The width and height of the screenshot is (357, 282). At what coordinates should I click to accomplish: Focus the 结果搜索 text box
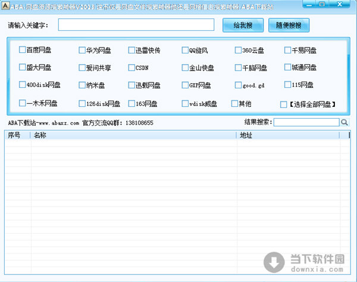[x=306, y=123]
